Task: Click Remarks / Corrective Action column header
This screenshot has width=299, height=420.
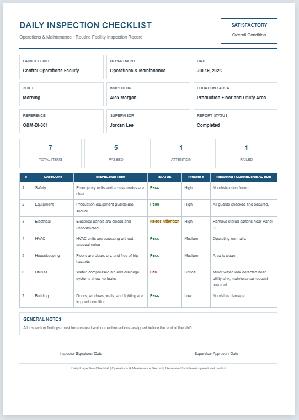Action: click(x=244, y=177)
